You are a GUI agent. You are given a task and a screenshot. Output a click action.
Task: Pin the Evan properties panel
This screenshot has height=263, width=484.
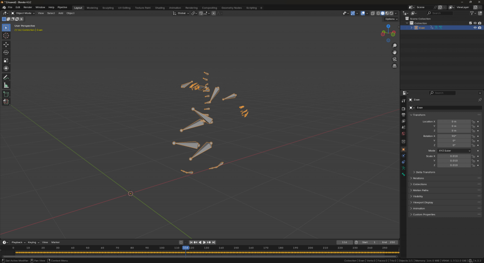click(480, 100)
